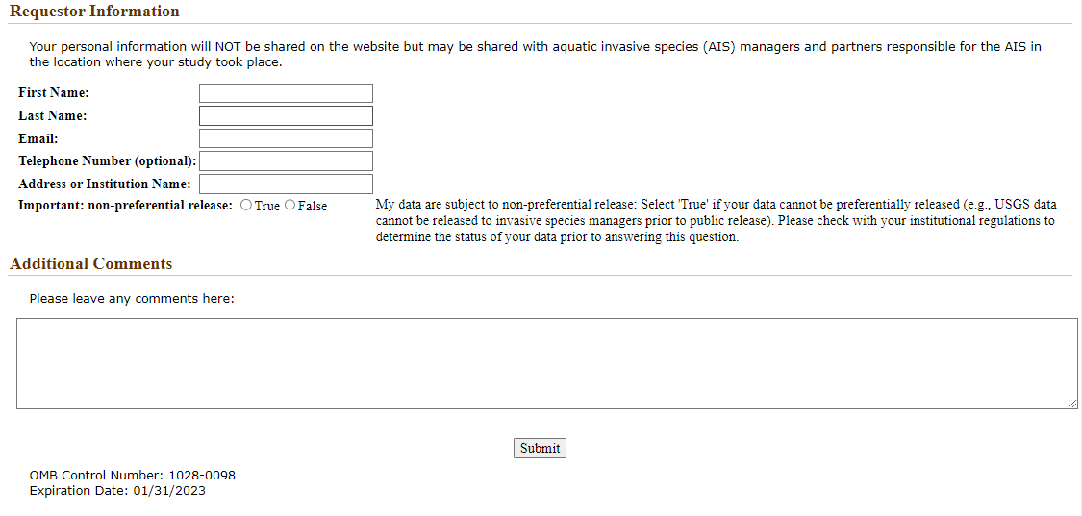Focus the Last Name text box
This screenshot has width=1082, height=516.
286,116
